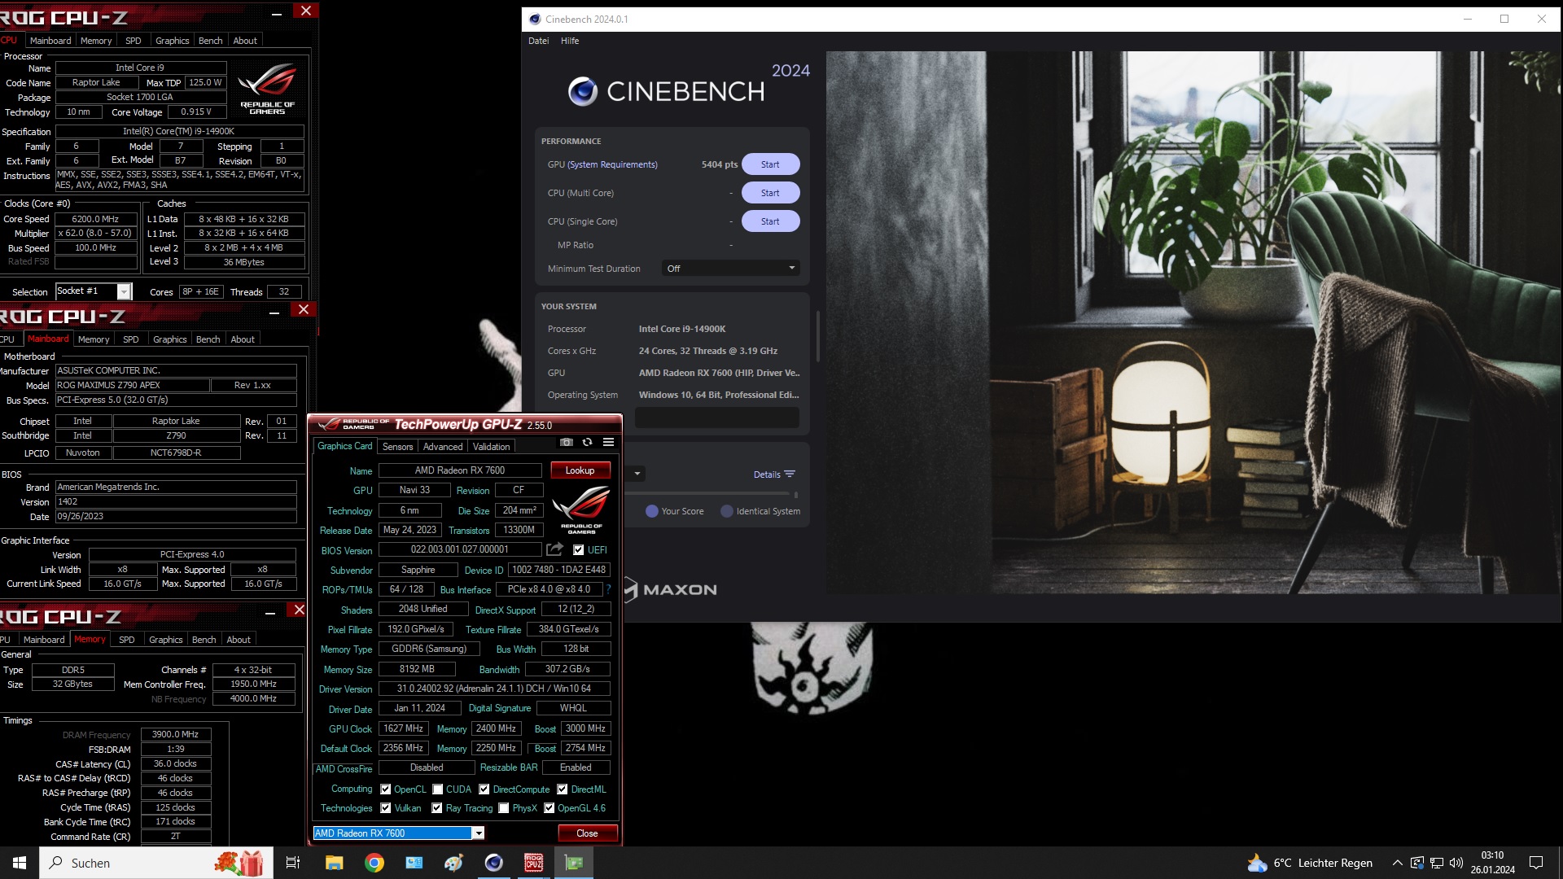Switch to Validation tab in GPU-Z
The image size is (1563, 879).
tap(491, 446)
